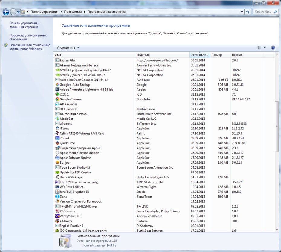Screen dimensions: 281x252
Task: Click the Zona program icon
Action: (x=57, y=197)
